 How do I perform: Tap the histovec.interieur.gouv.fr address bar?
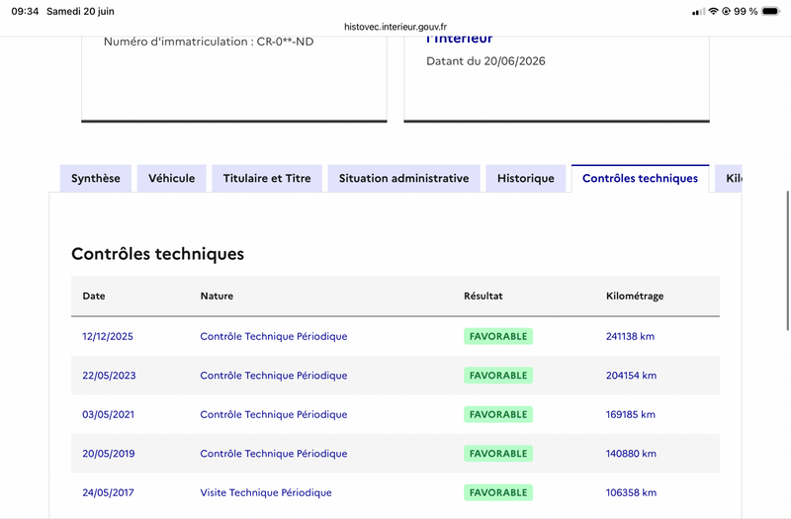(395, 27)
